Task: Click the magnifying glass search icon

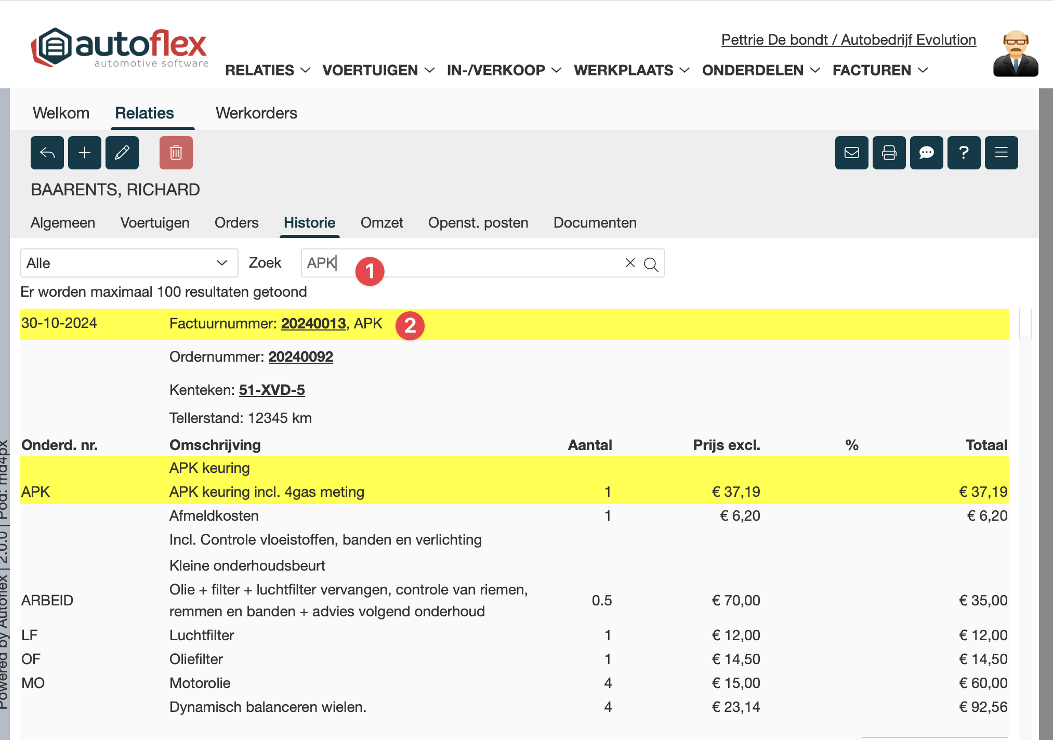Action: [x=651, y=264]
